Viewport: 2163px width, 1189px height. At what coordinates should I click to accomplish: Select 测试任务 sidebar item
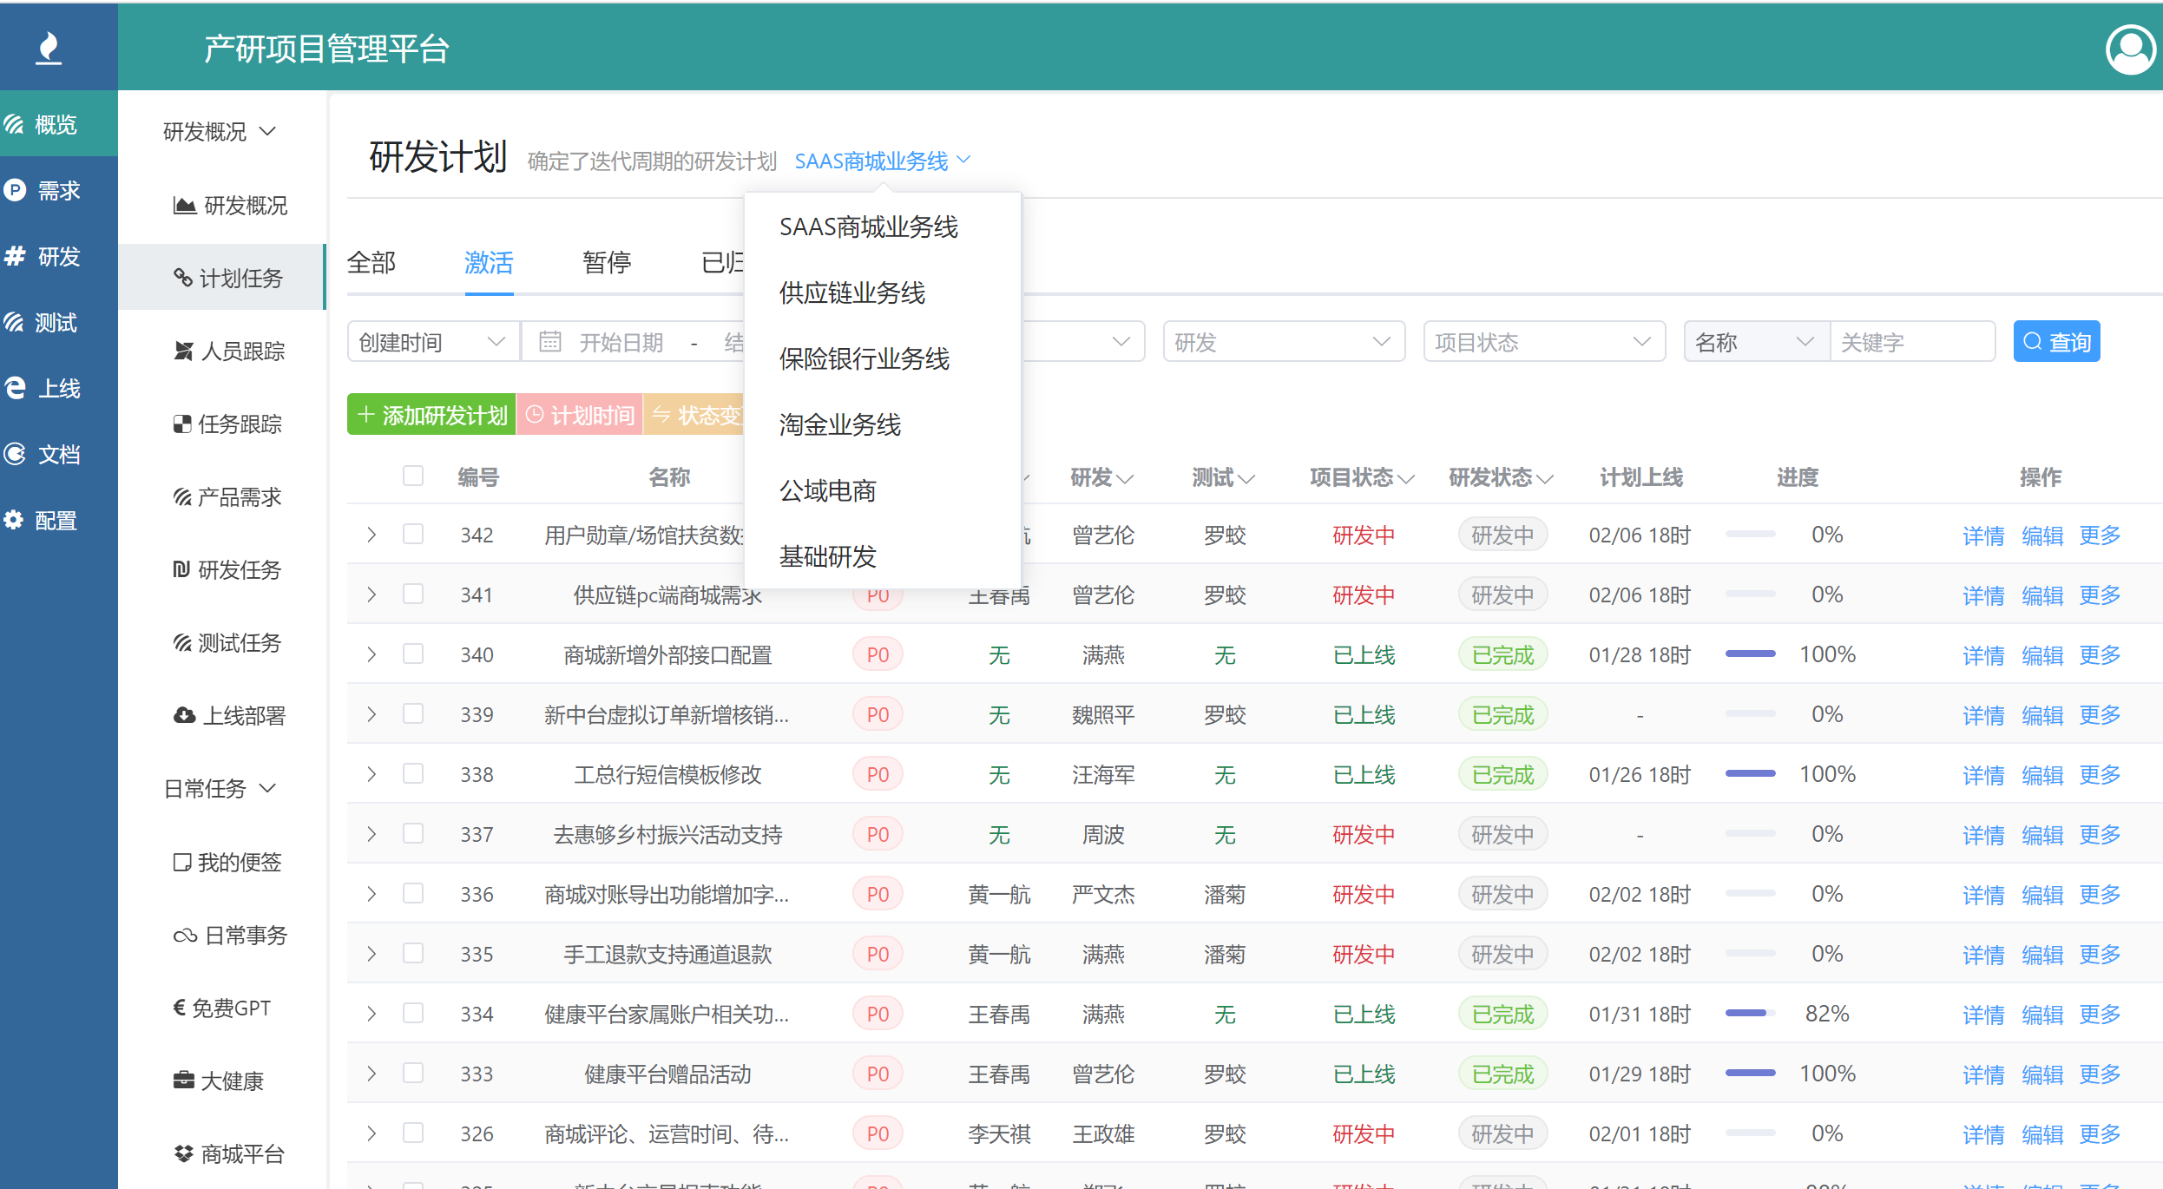pos(227,643)
